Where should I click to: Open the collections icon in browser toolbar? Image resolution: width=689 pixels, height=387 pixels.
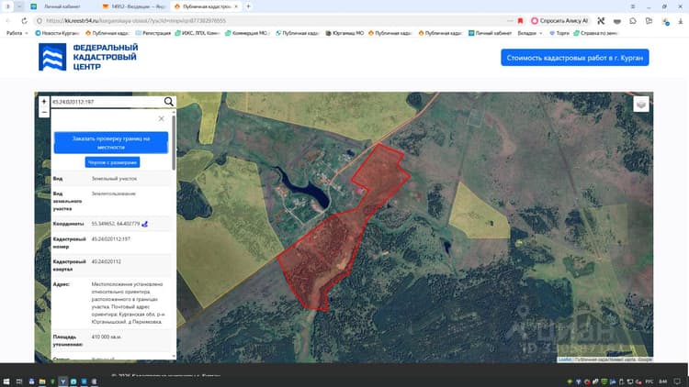[649, 20]
